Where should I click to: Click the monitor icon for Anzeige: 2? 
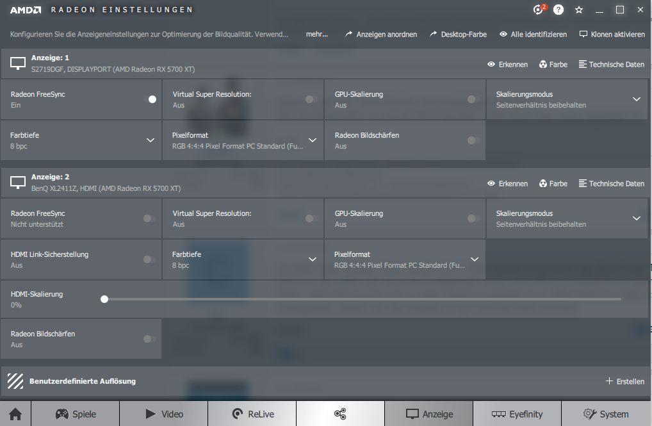click(18, 183)
